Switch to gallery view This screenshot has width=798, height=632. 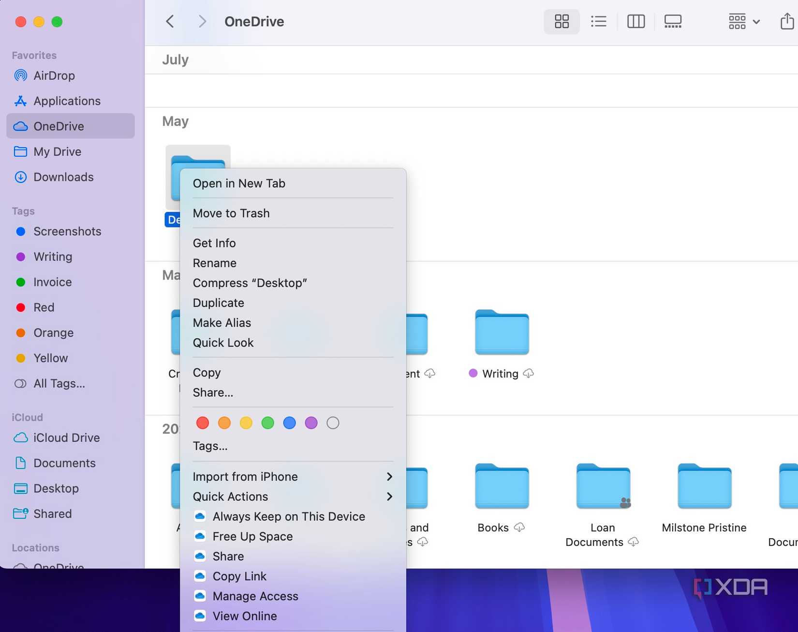pyautogui.click(x=673, y=21)
